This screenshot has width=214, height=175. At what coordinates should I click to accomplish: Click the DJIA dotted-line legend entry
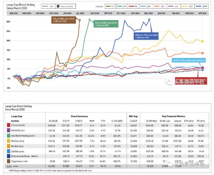tap(48, 6)
